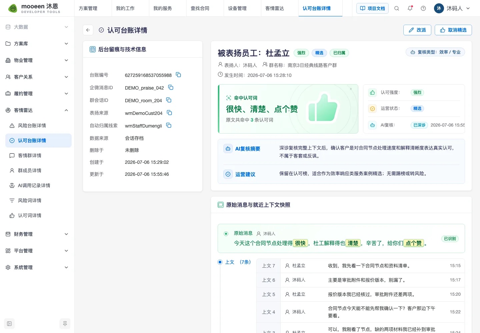Expand the 客户关系 sidebar menu
The height and width of the screenshot is (333, 480).
coord(37,77)
